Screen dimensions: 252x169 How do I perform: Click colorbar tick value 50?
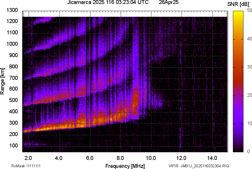tap(249, 11)
